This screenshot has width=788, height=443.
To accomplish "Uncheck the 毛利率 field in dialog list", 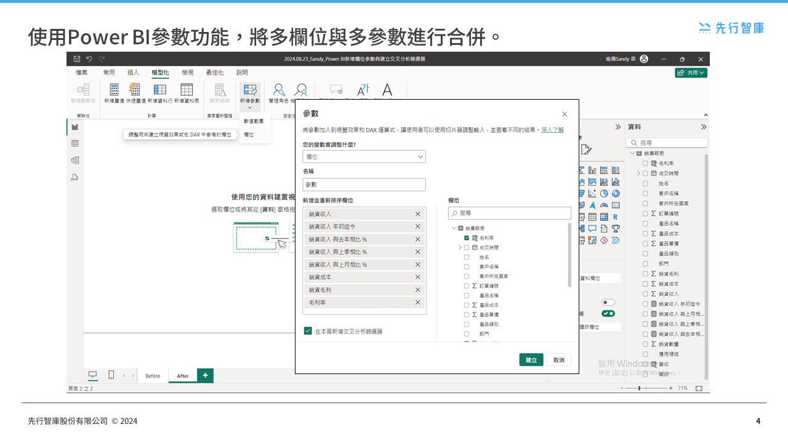I will (x=467, y=237).
